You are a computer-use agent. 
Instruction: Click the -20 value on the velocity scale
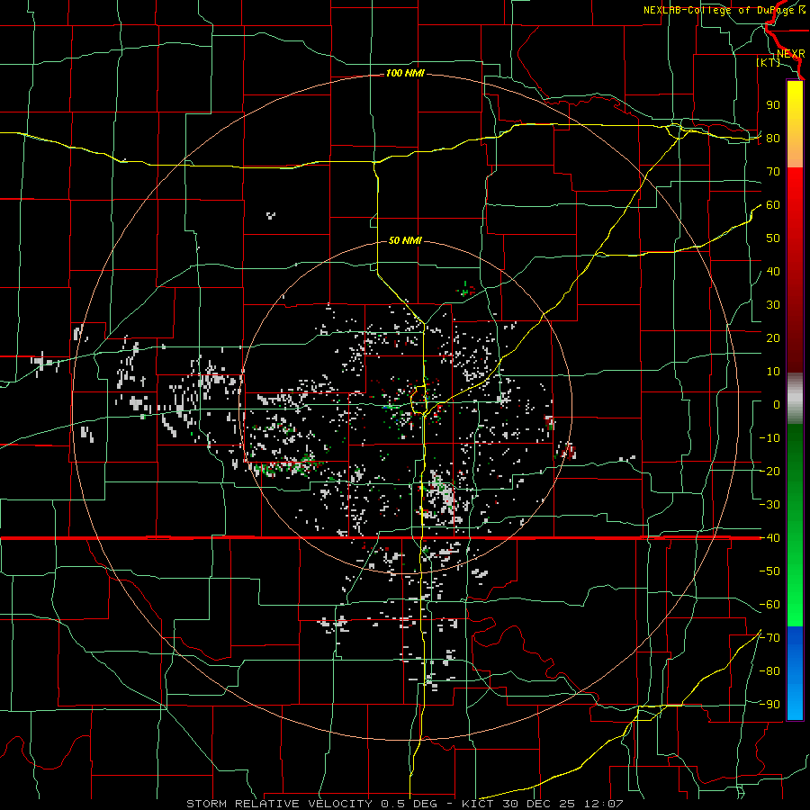point(769,472)
